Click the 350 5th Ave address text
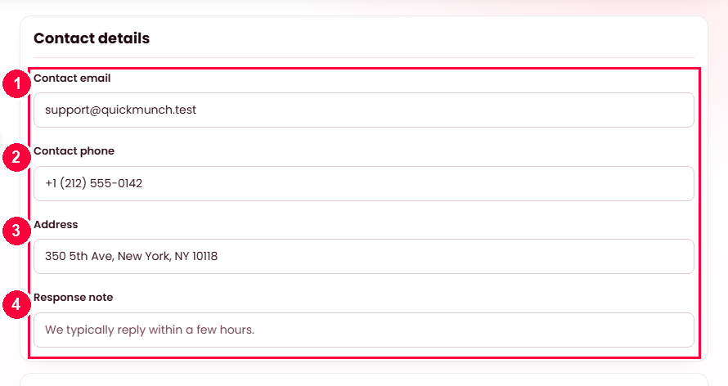728x386 pixels. 132,256
